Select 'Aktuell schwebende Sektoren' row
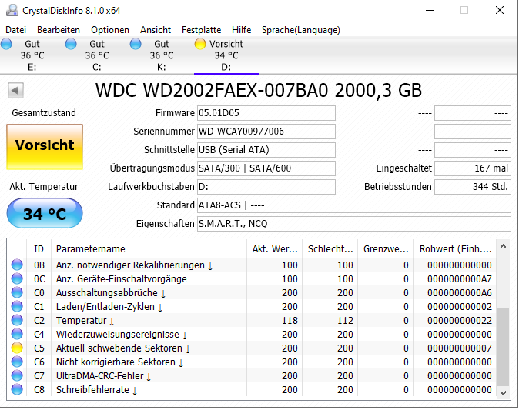 coord(252,348)
